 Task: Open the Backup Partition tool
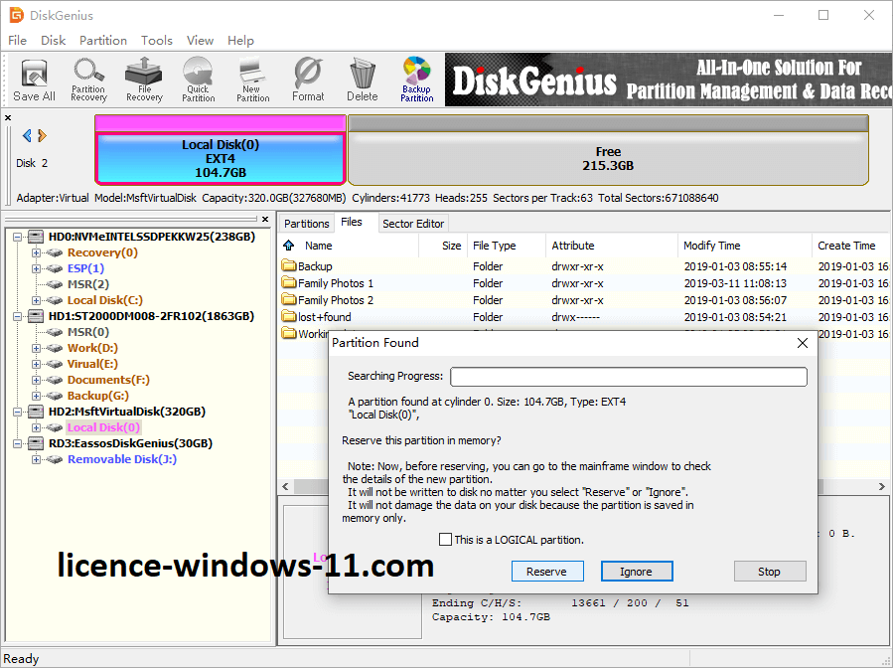coord(416,80)
